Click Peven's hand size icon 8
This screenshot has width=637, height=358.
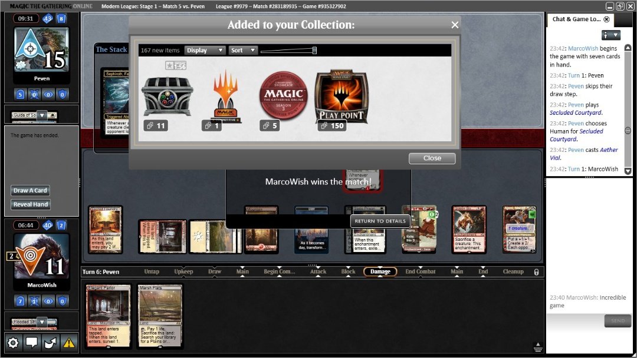[61, 18]
